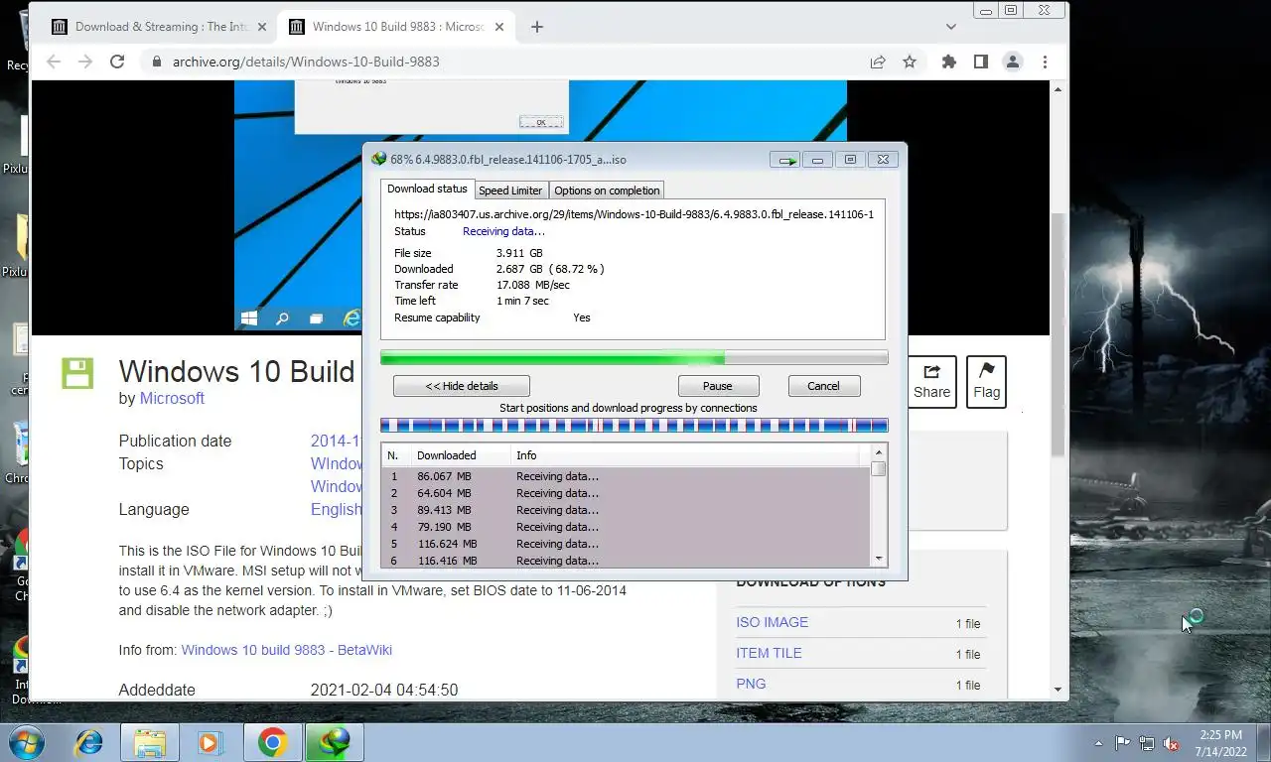Click the N. column header
This screenshot has width=1271, height=762.
396,455
